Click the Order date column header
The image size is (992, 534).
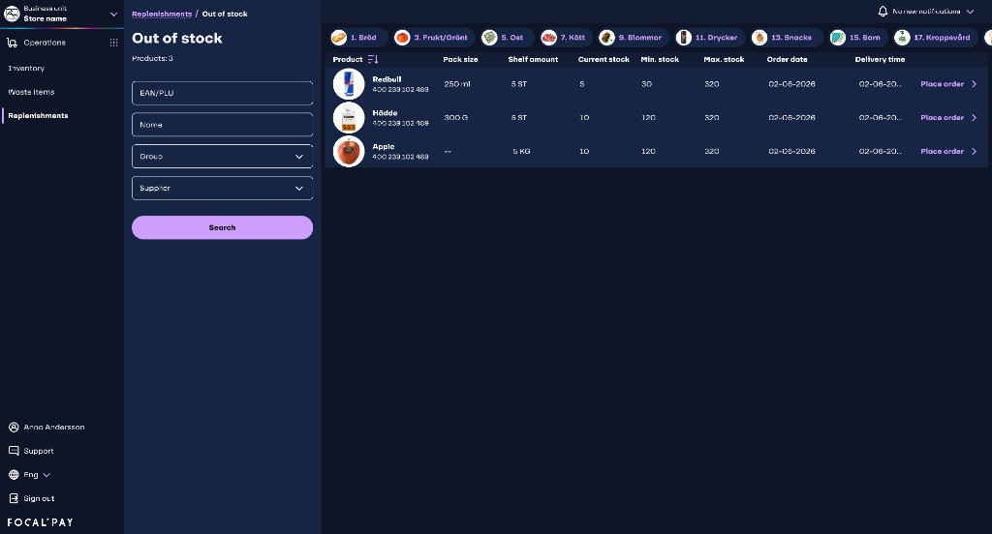click(x=787, y=59)
